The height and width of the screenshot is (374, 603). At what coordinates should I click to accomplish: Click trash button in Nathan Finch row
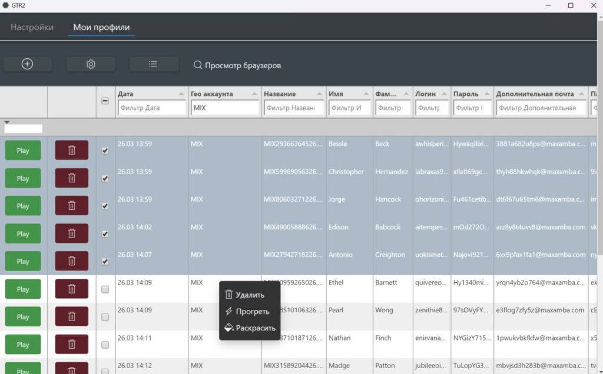[71, 345]
